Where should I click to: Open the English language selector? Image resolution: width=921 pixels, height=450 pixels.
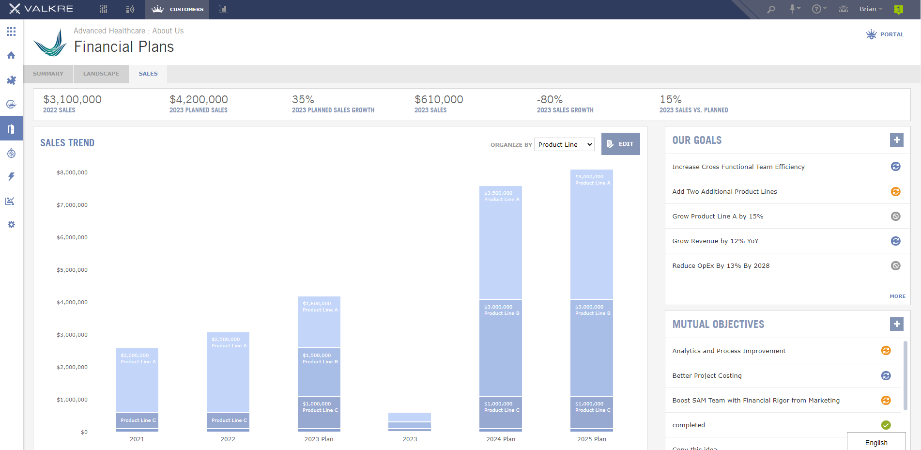click(x=876, y=443)
